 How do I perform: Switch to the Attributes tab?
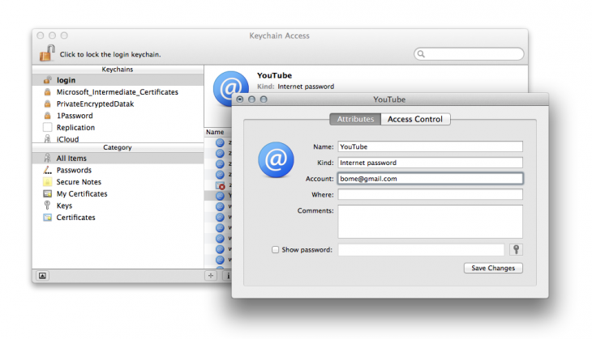point(355,119)
